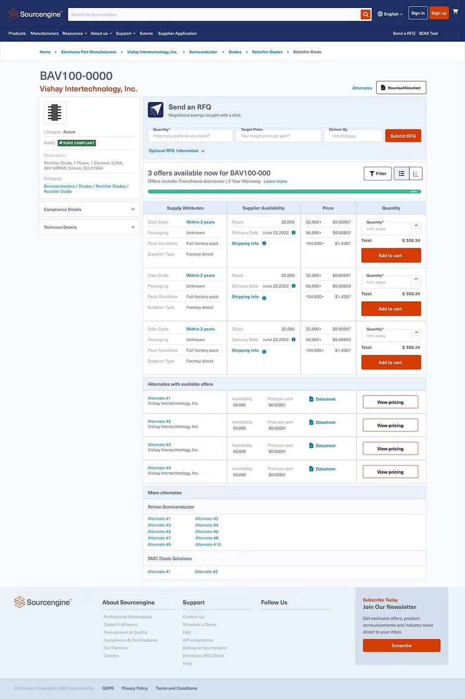Open the Products menu
The width and height of the screenshot is (465, 699).
pyautogui.click(x=17, y=34)
